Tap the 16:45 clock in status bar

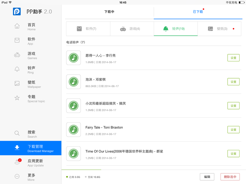[x=123, y=2]
